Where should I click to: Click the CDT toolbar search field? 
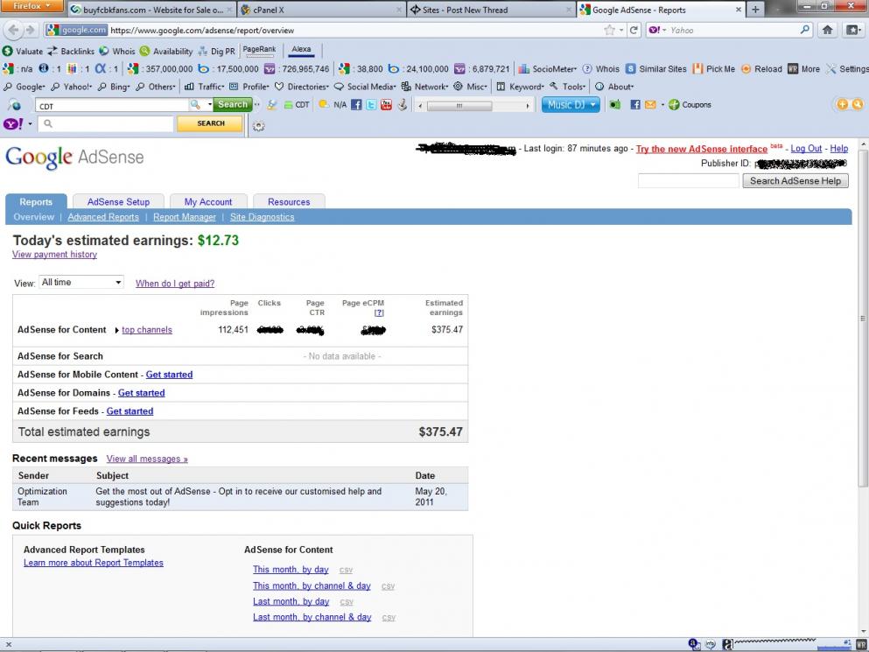pyautogui.click(x=112, y=105)
